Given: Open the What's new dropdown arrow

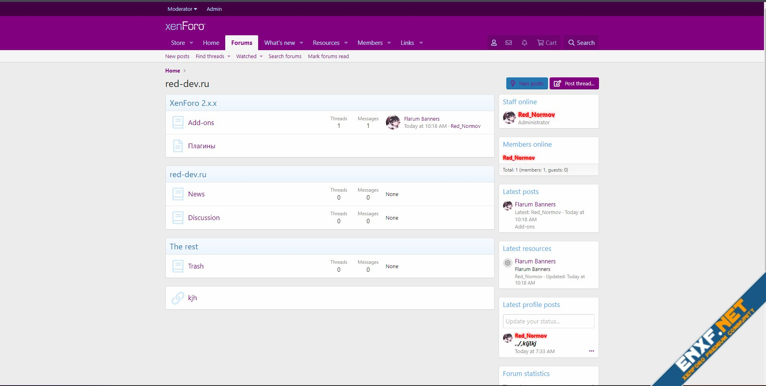Looking at the screenshot, I should 302,43.
